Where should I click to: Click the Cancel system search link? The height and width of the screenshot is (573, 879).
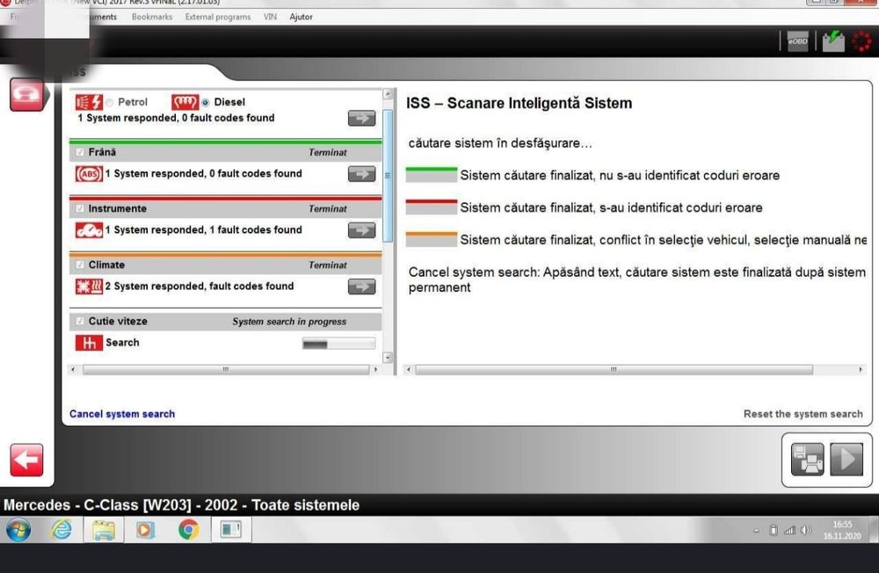[x=122, y=414]
